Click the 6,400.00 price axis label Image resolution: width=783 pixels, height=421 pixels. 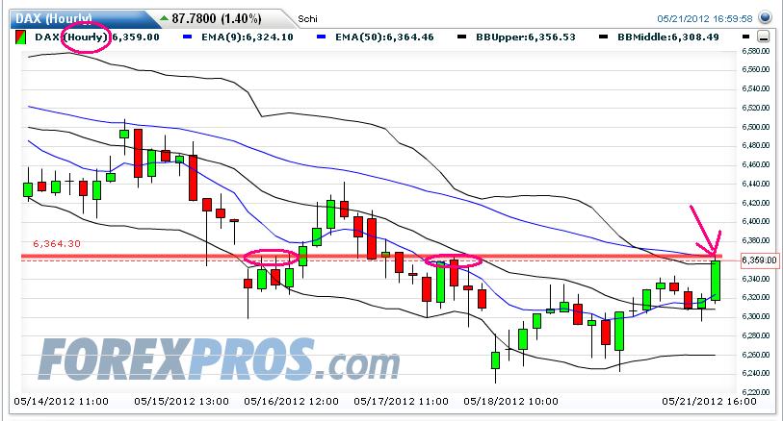click(x=755, y=221)
